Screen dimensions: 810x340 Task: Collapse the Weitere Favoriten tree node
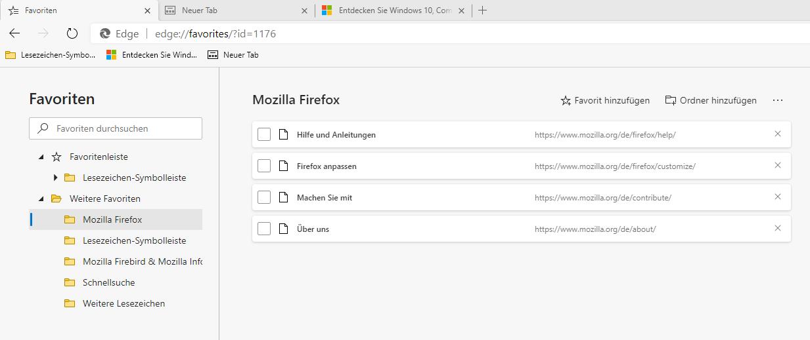(42, 198)
